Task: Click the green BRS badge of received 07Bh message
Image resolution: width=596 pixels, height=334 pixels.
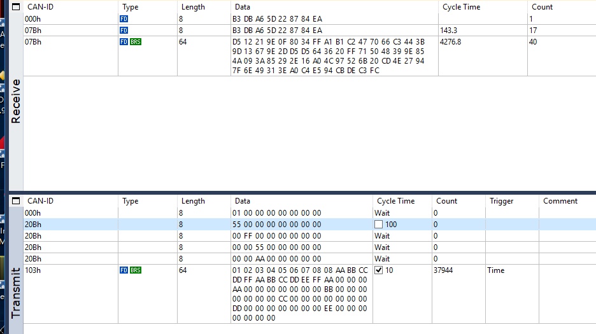Action: click(x=136, y=42)
